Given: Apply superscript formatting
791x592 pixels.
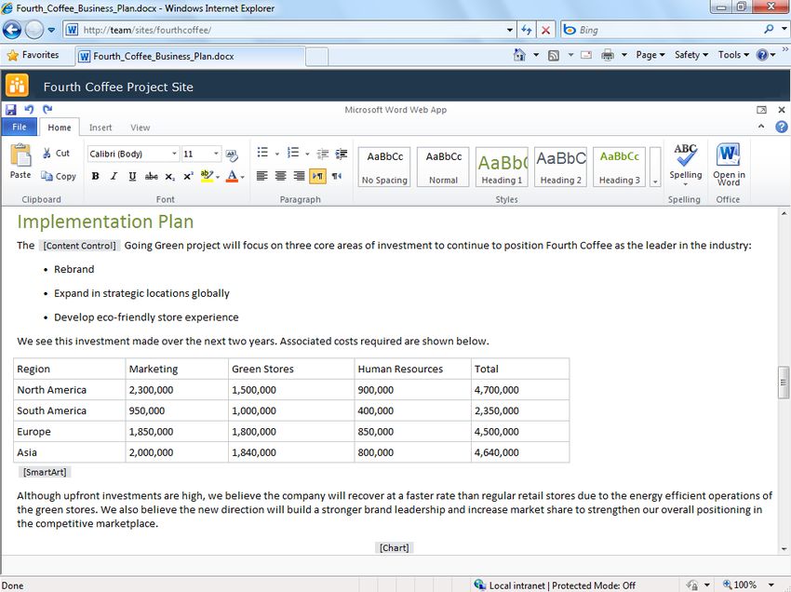Looking at the screenshot, I should click(x=188, y=176).
